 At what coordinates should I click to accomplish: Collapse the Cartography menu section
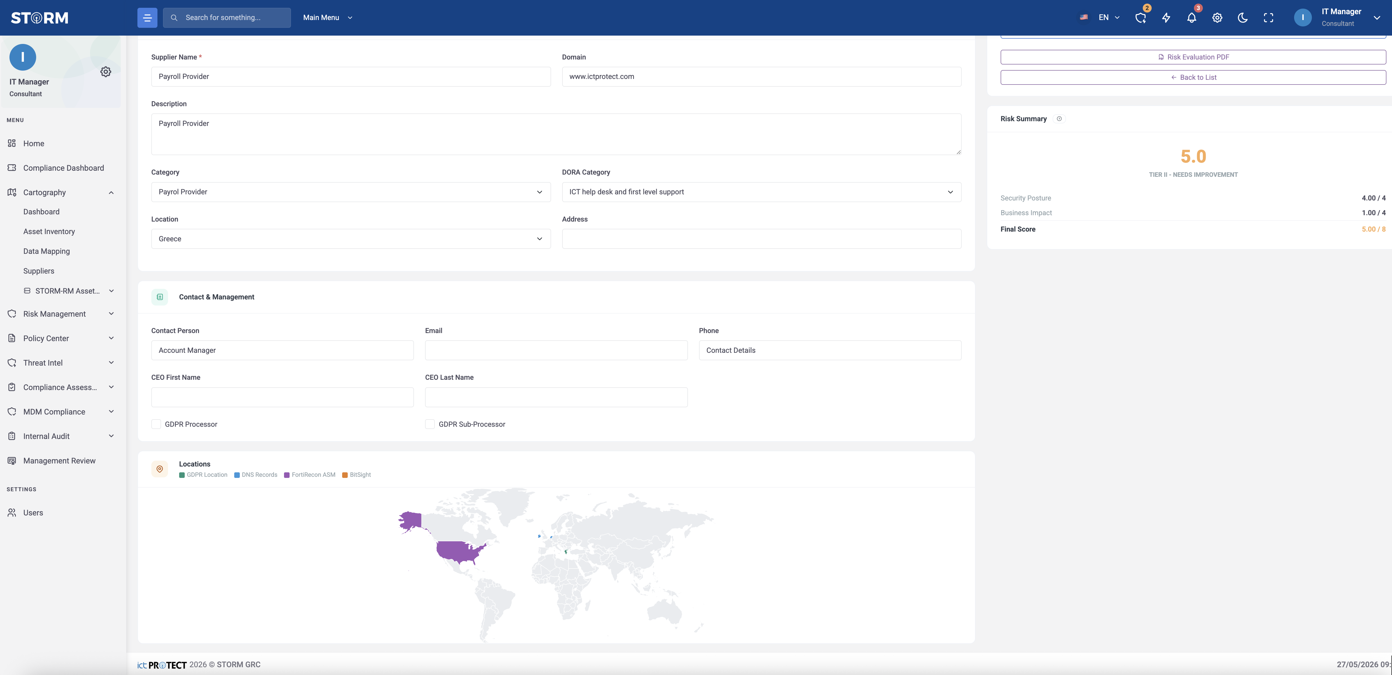[61, 193]
